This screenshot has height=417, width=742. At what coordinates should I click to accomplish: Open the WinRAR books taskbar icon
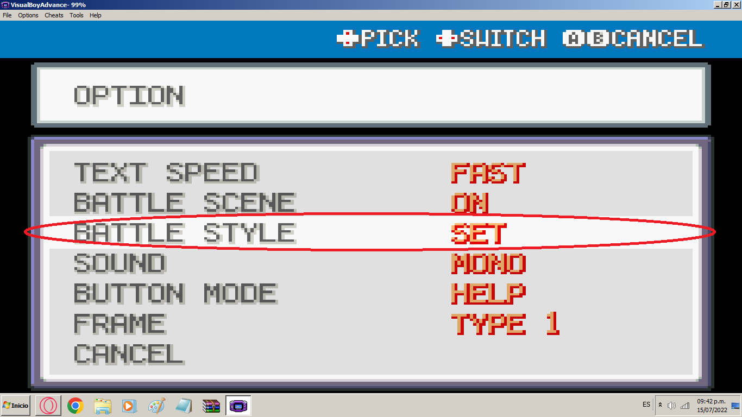click(x=184, y=406)
